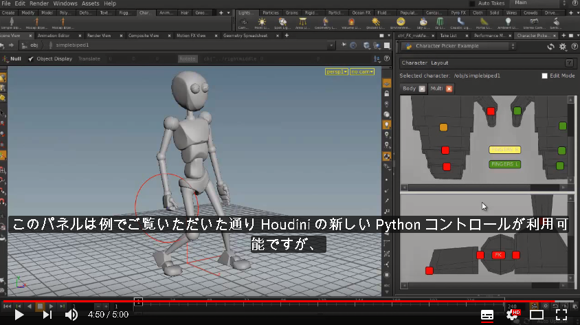Click the Environment Light shelf icon

click(x=401, y=23)
